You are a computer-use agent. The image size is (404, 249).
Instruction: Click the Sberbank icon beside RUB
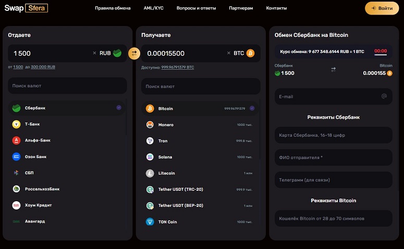(x=117, y=53)
